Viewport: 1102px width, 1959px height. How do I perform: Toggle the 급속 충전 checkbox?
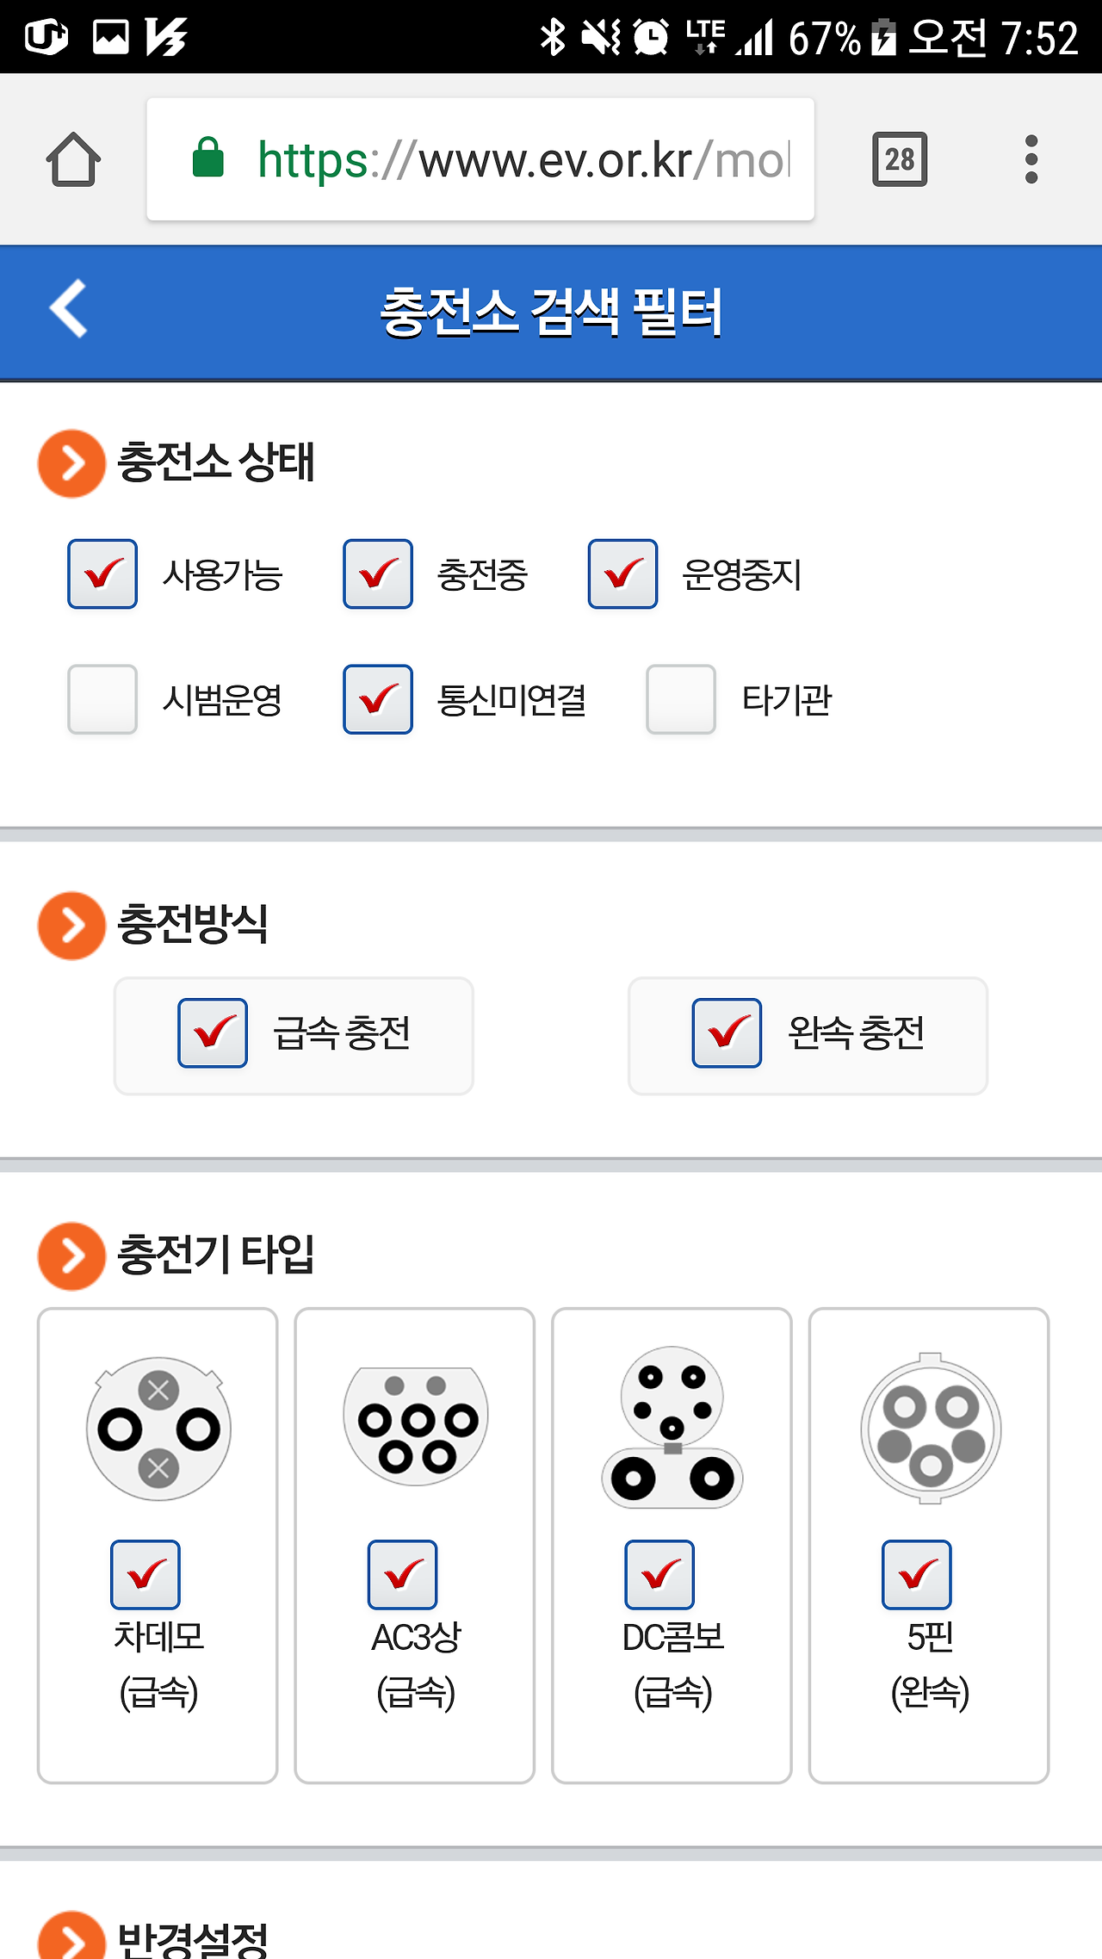coord(213,1033)
